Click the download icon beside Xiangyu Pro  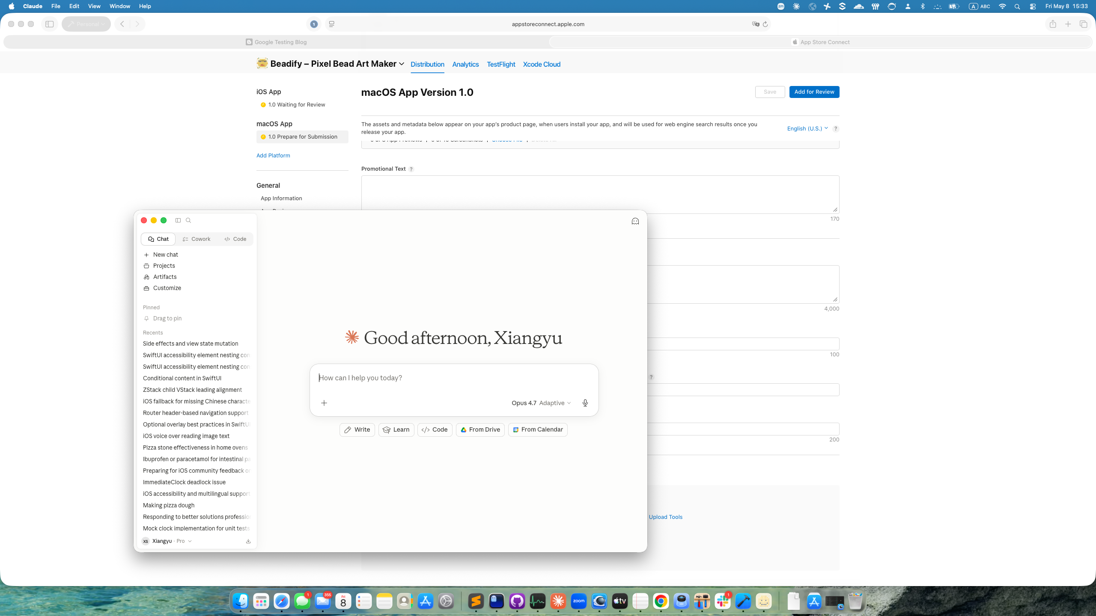pos(248,541)
